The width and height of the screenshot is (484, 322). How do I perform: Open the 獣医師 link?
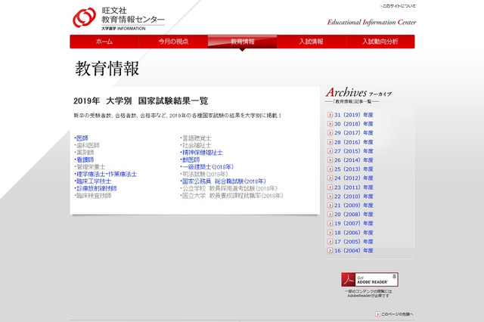click(191, 159)
